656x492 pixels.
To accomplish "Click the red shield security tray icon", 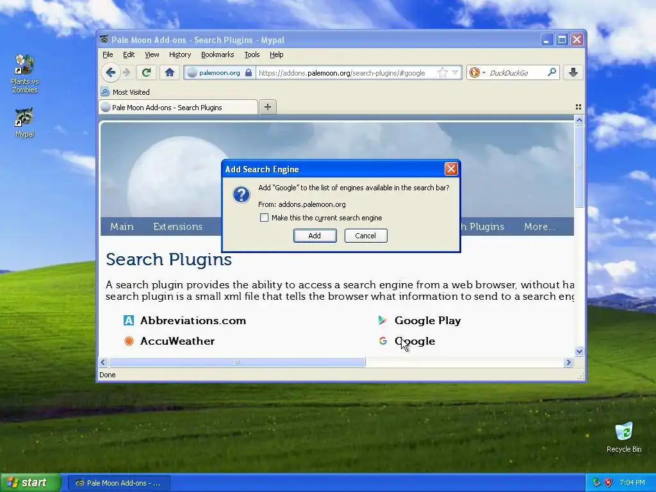I will click(609, 482).
